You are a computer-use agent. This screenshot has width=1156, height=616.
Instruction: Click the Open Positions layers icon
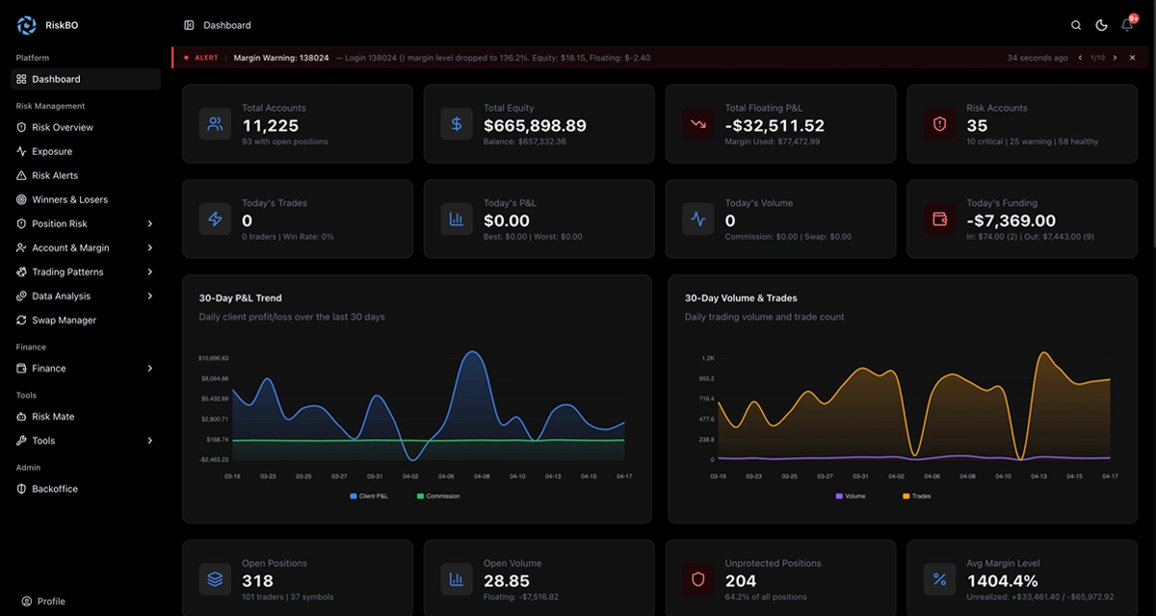click(215, 578)
